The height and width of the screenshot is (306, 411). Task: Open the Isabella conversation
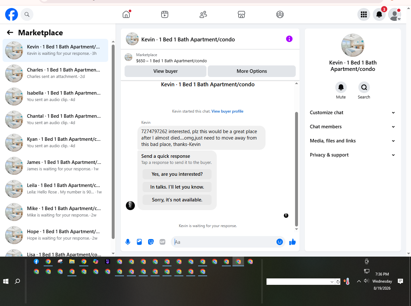[x=56, y=97]
